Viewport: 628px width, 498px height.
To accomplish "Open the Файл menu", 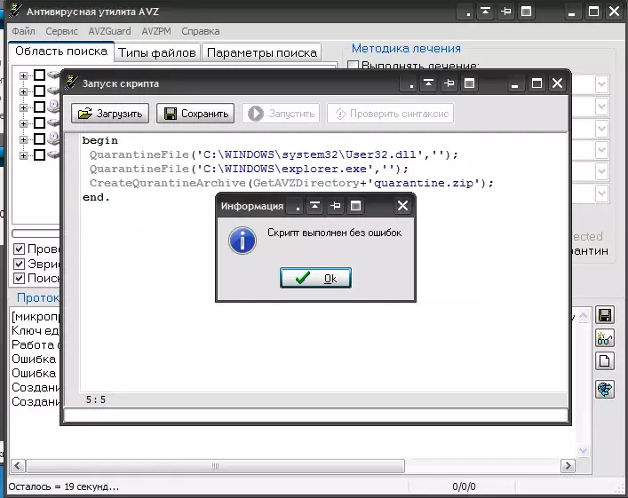I will (23, 31).
